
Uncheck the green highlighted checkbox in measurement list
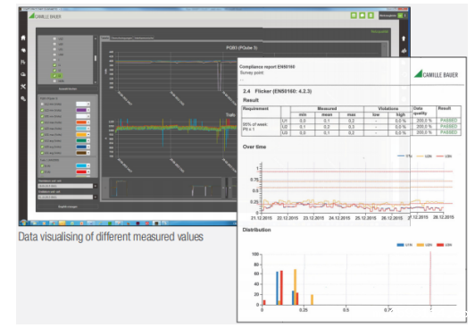(54, 76)
